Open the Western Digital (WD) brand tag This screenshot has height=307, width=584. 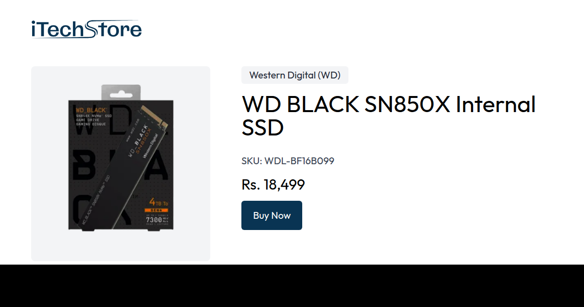(x=295, y=75)
